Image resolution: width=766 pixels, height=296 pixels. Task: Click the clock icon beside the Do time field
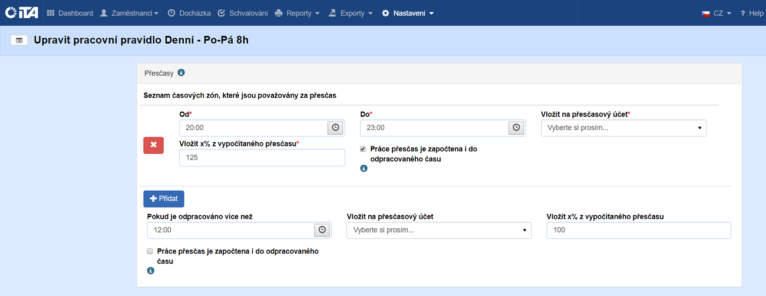[x=516, y=128]
